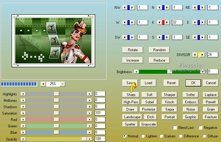Increase the N value with its right arrow
The image size is (221, 142).
click(x=167, y=7)
